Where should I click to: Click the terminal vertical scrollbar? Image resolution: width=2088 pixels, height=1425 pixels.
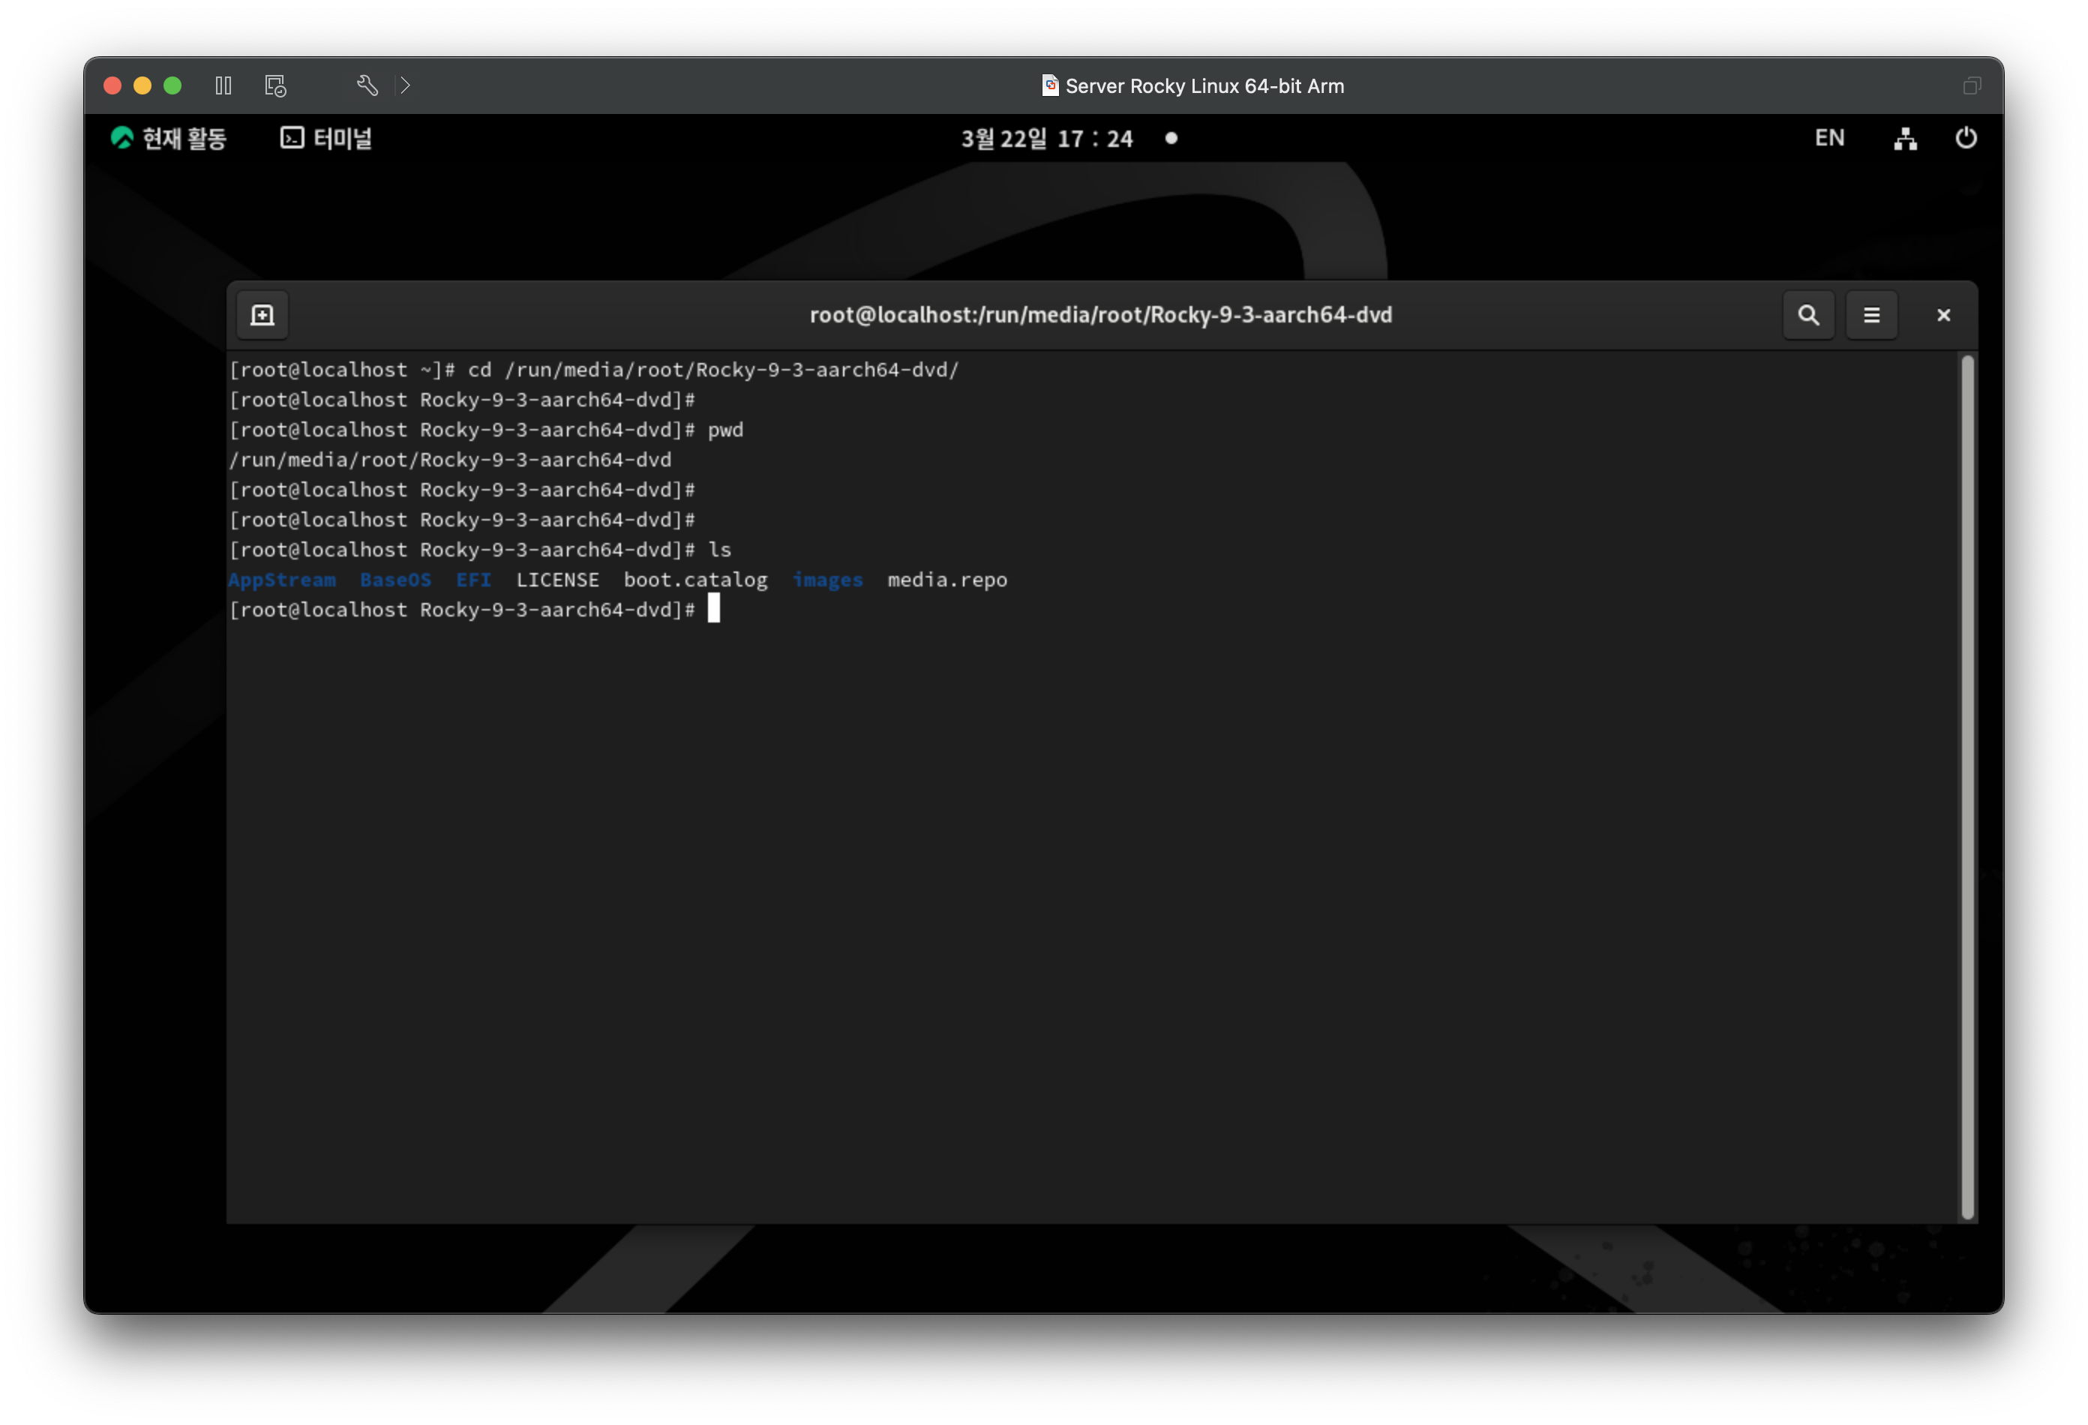(x=1966, y=786)
